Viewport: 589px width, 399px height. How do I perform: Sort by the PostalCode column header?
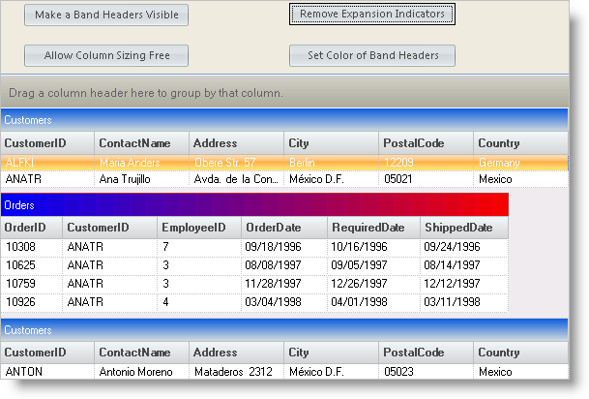tap(426, 143)
